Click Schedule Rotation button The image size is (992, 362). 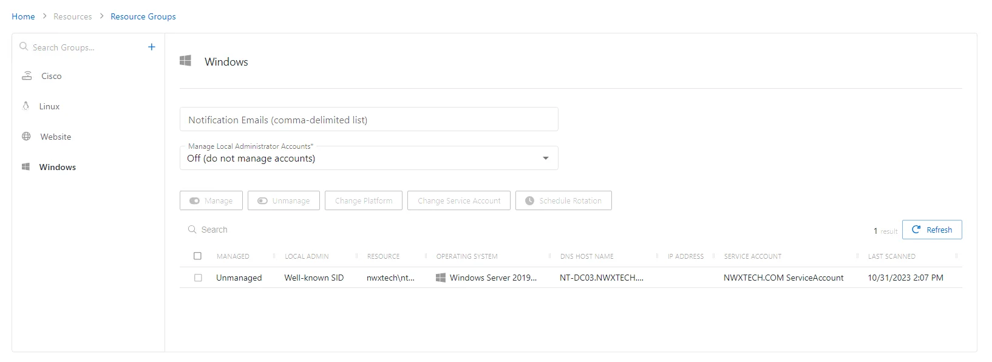(563, 200)
